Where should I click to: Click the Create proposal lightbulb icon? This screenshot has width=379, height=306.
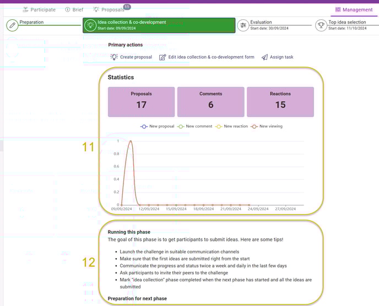point(114,57)
